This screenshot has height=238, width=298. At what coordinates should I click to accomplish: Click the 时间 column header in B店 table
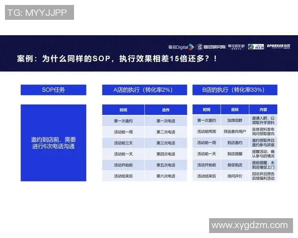tap(207, 110)
